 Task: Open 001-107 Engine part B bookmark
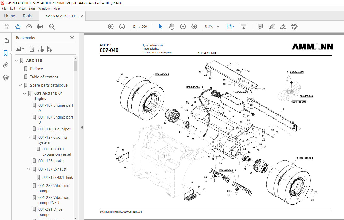tap(56, 120)
